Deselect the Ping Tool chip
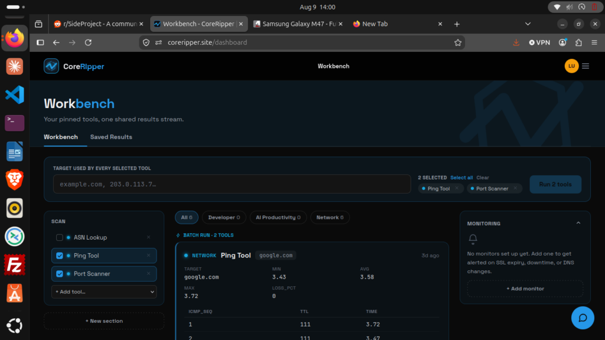Viewport: 605px width, 340px height. 457,188
